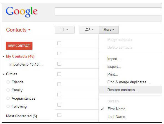Viewport: 164px width, 124px height.
Task: Open the Contacts dropdown arrow
Action: tap(29, 30)
